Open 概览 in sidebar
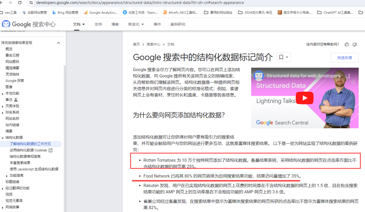Viewport: 365px width, 212px height. coord(9,49)
